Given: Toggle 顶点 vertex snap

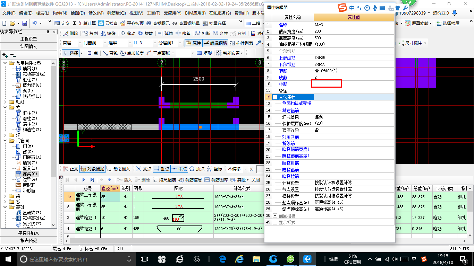Looking at the screenshot, I should [197, 169].
